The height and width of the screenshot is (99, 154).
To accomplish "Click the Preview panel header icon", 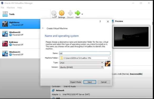I will [x=113, y=21].
